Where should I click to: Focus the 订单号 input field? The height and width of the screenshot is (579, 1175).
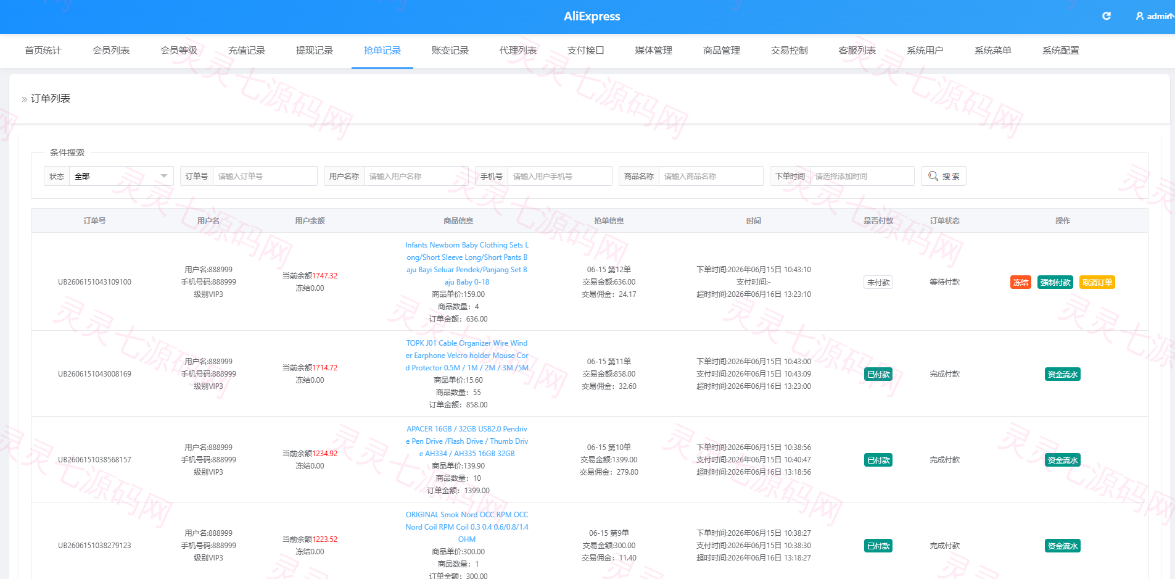[265, 176]
